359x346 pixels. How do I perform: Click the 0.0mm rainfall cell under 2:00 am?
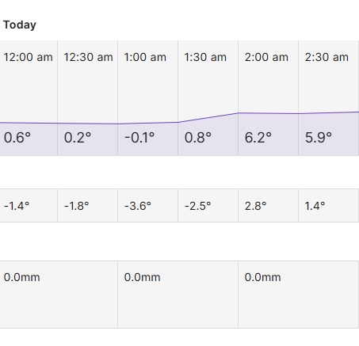click(x=299, y=295)
